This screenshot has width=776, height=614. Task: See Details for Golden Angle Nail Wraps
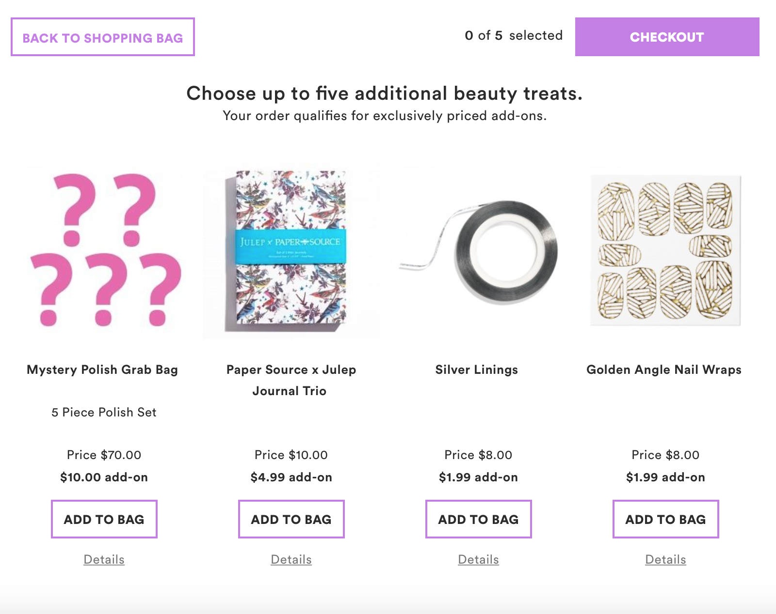coord(666,560)
